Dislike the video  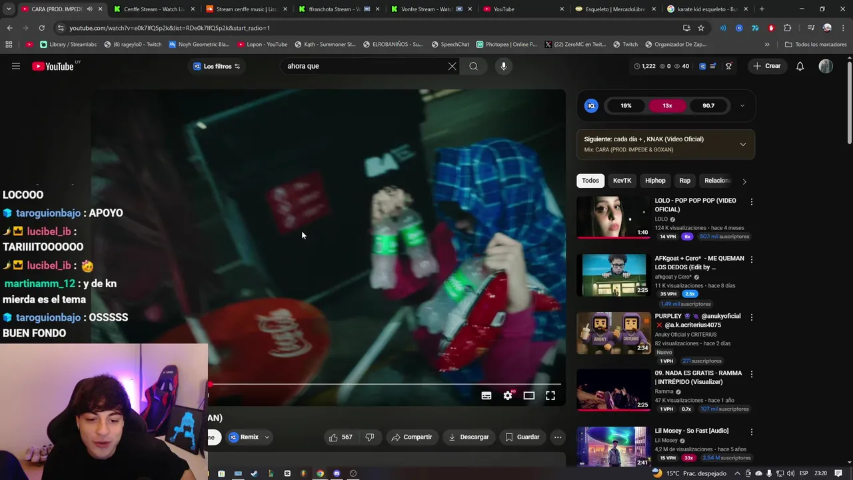369,437
